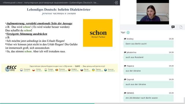Click the Беларусь flag in footer banner
The image size is (185, 104).
click(x=69, y=70)
